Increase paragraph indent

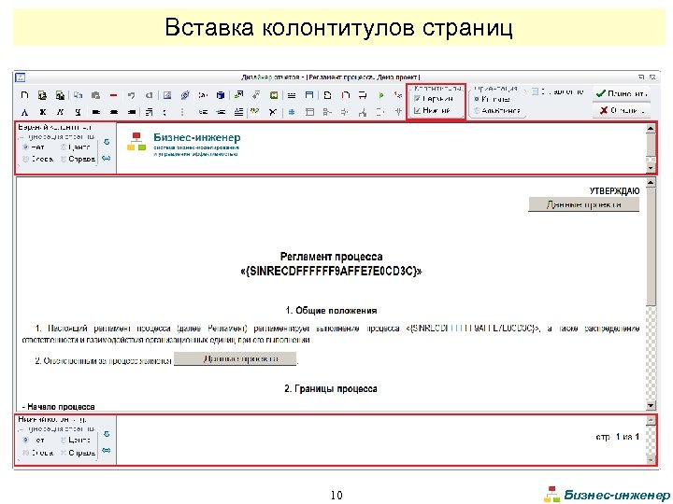[x=221, y=112]
